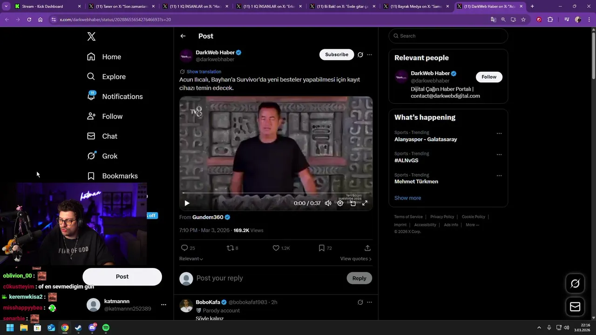View quotes of this post
Image resolution: width=596 pixels, height=335 pixels.
[356, 259]
